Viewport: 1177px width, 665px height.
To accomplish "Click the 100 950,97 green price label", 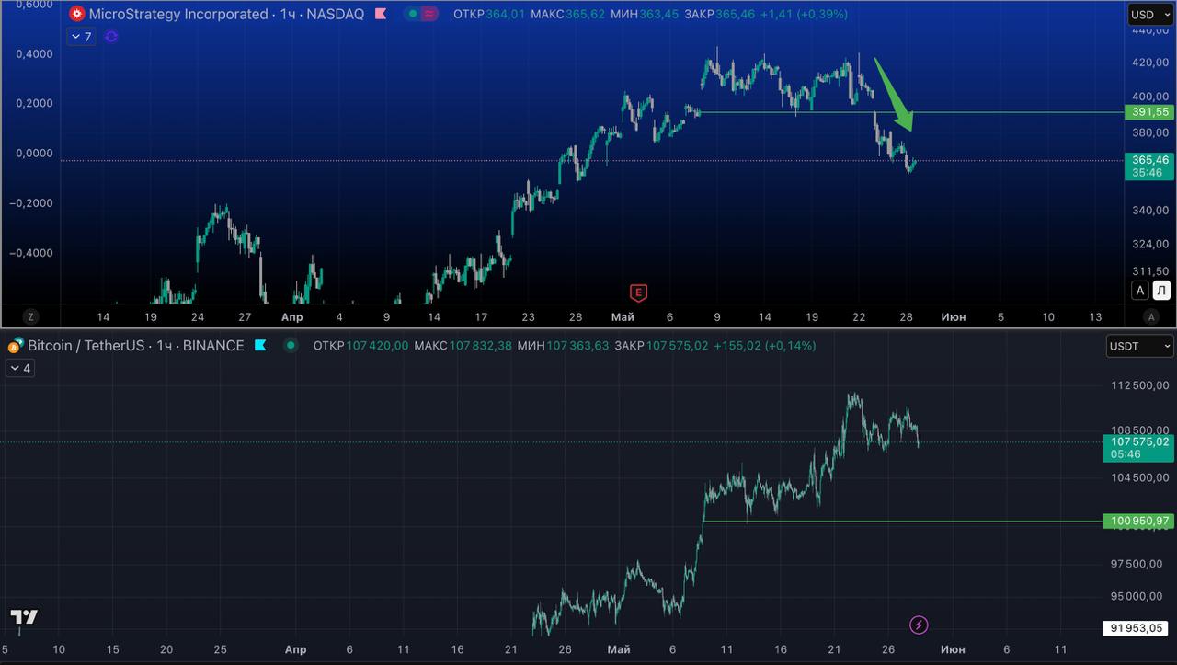I will pos(1138,522).
